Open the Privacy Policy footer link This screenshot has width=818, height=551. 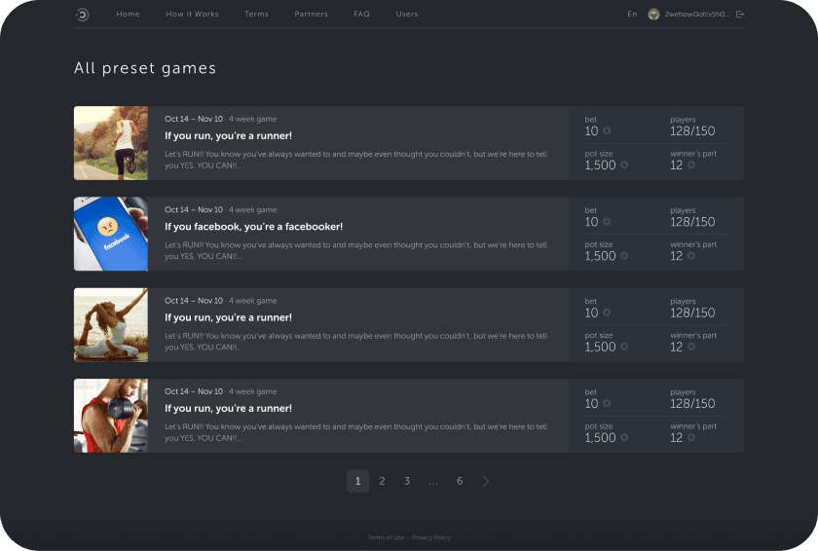click(x=431, y=537)
